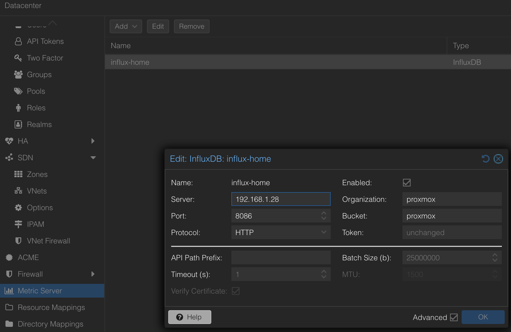Toggle the Verify Certificate checkbox

pos(236,291)
